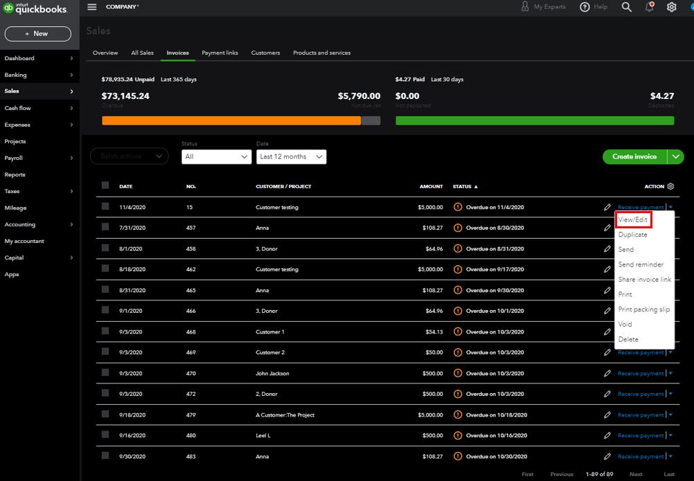Click Receive payment for invoice 483
This screenshot has width=694, height=481.
[641, 457]
